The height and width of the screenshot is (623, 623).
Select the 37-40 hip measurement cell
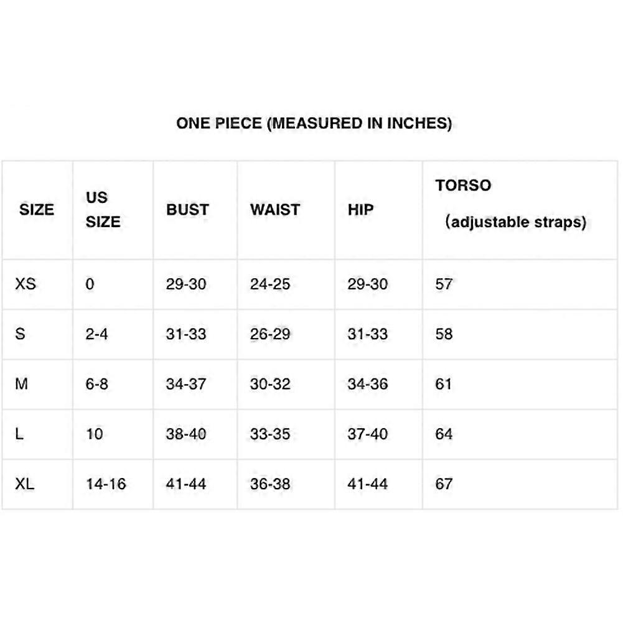(368, 434)
